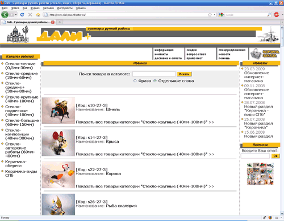Click the ДАЛИ+ site logo
The image size is (284, 221).
click(64, 36)
